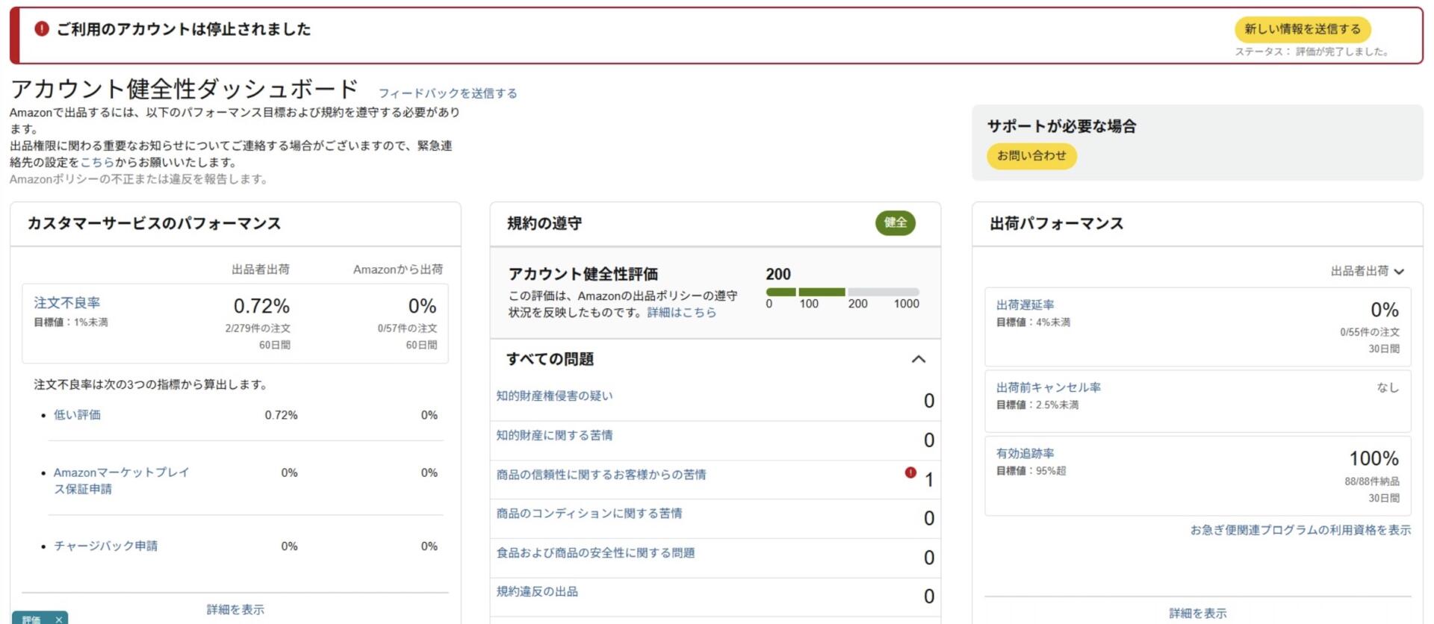Viewport: 1434px width, 624px height.
Task: Open 有効追跡率 metric link
Action: tap(1025, 453)
